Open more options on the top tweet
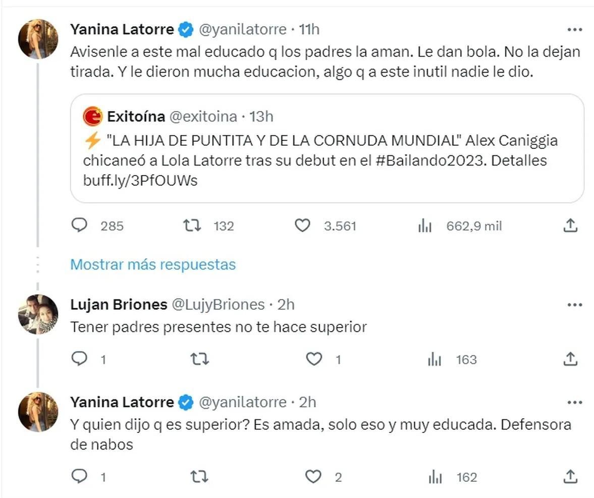The width and height of the screenshot is (594, 498). tap(575, 30)
